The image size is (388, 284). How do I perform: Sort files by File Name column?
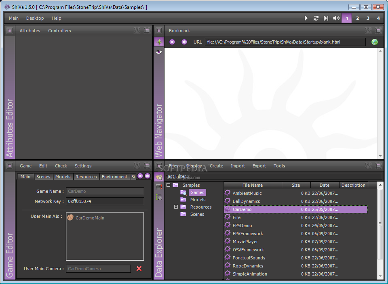pyautogui.click(x=253, y=185)
